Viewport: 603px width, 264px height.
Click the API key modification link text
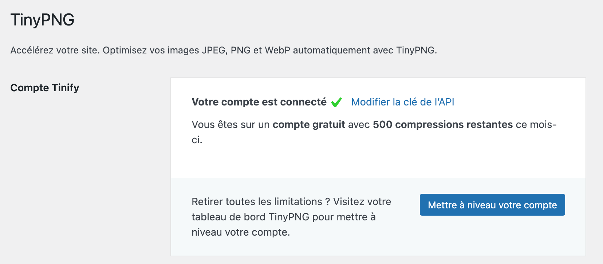(402, 102)
